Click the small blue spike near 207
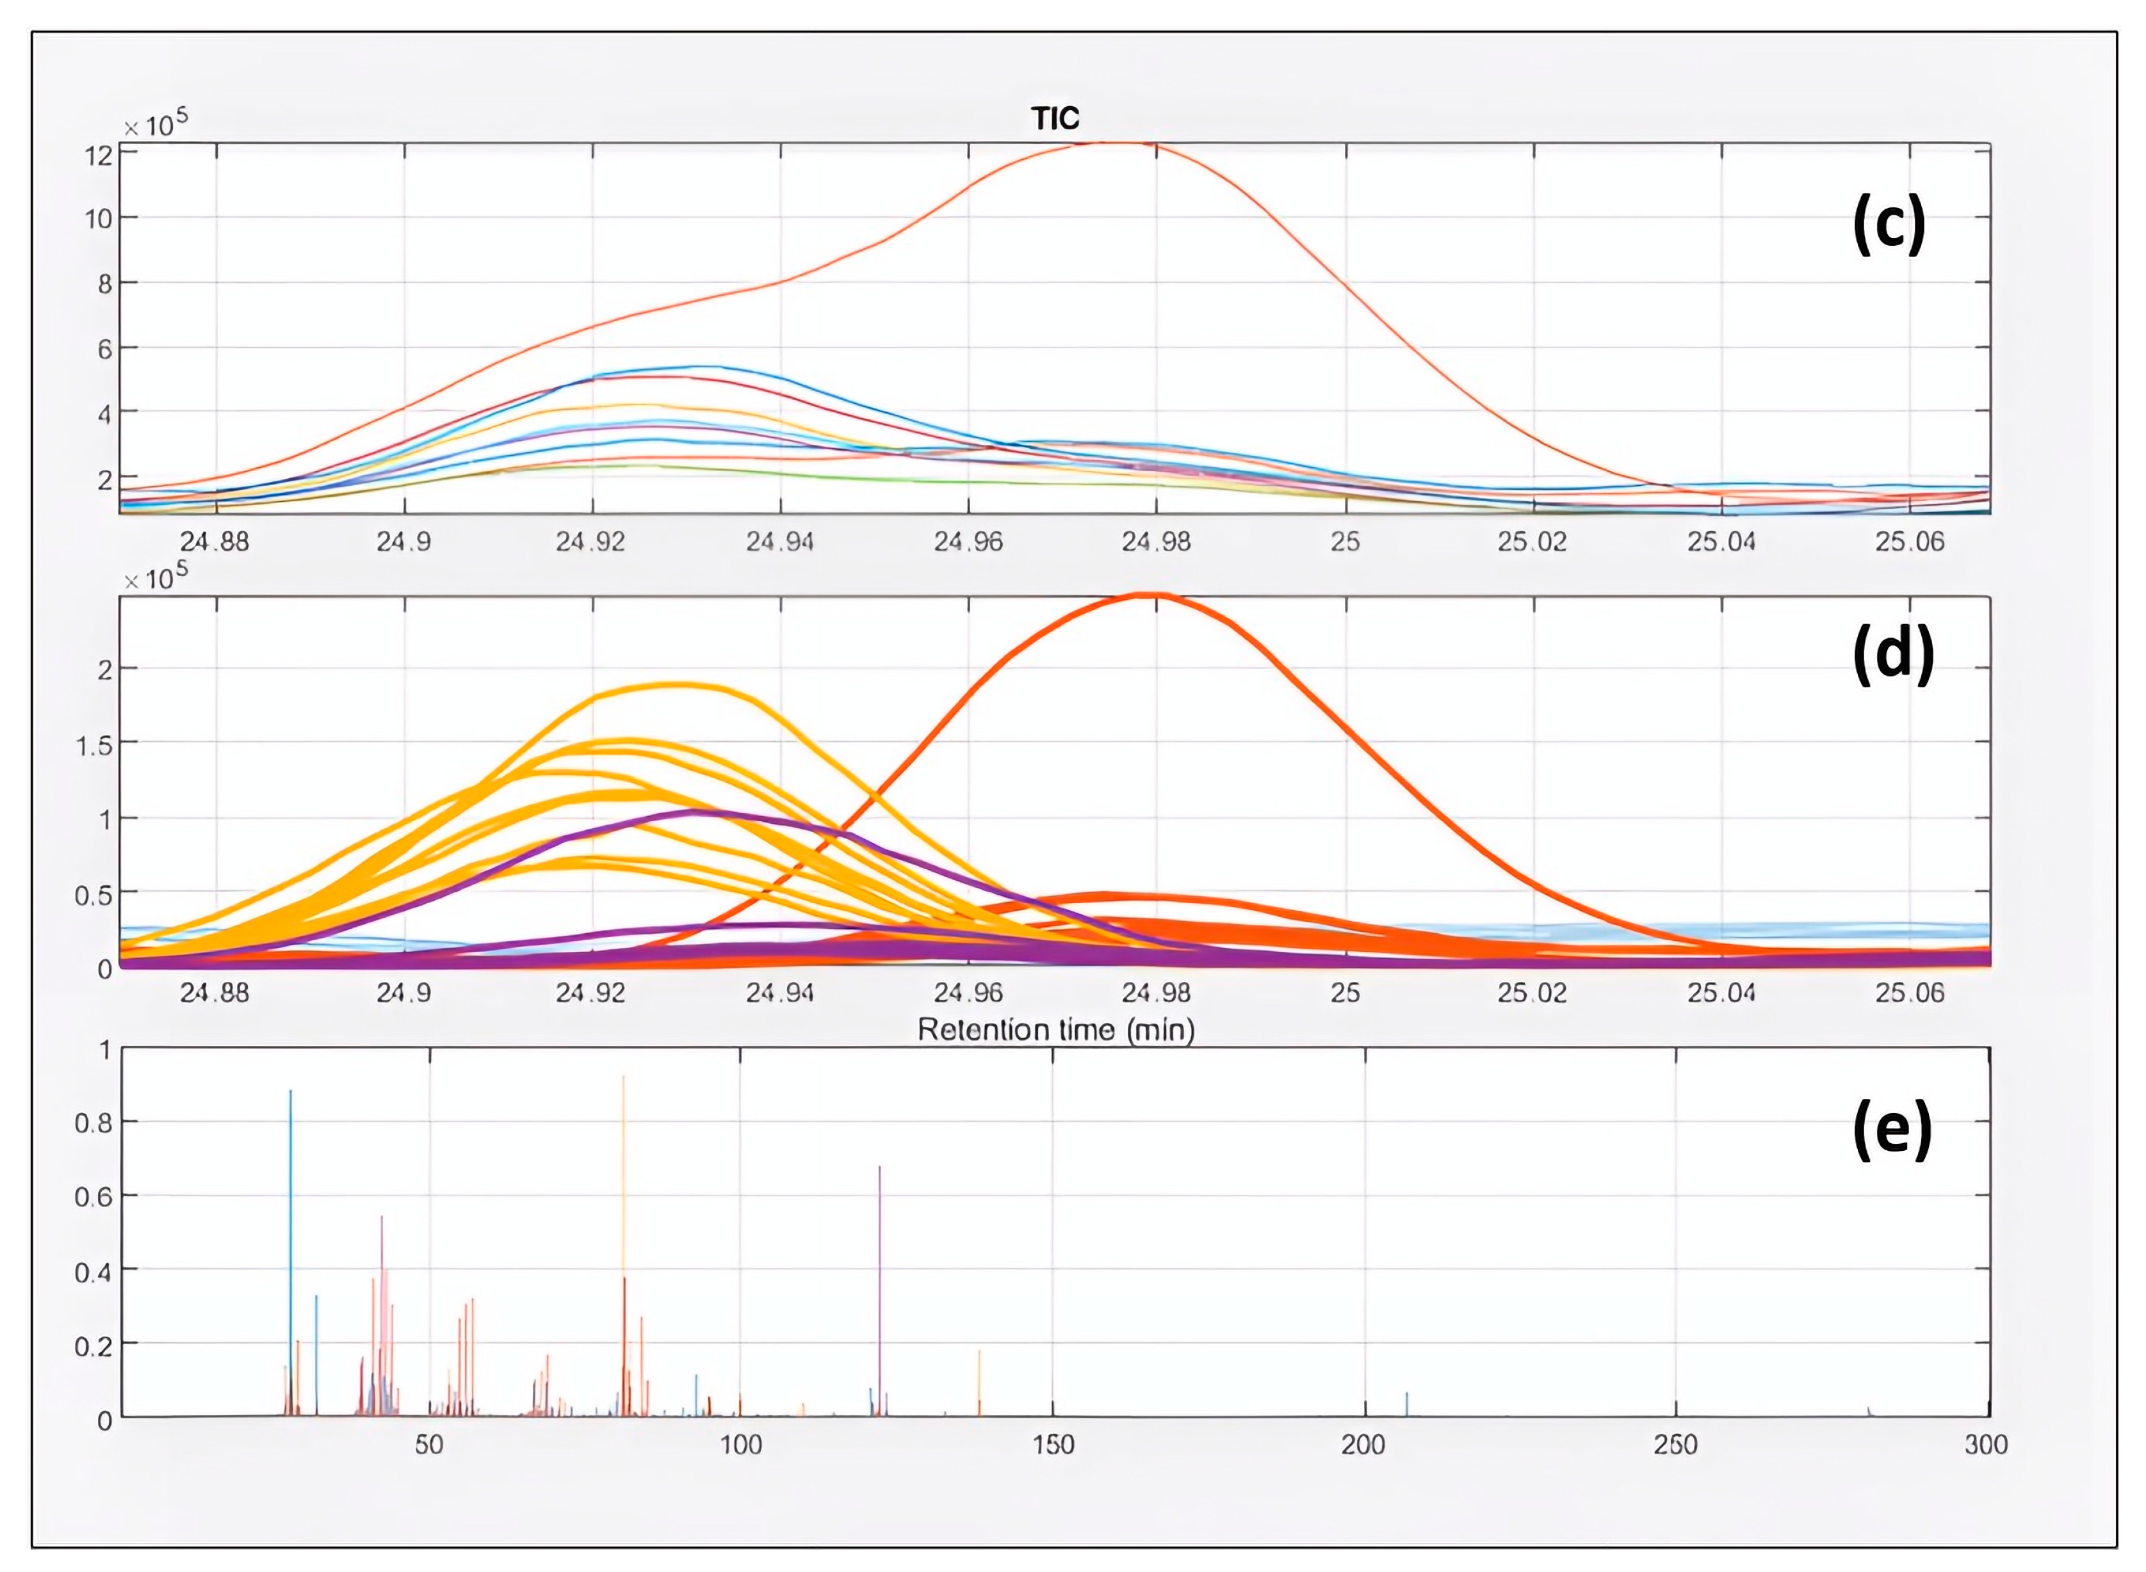The height and width of the screenshot is (1572, 2146). pos(1407,1404)
